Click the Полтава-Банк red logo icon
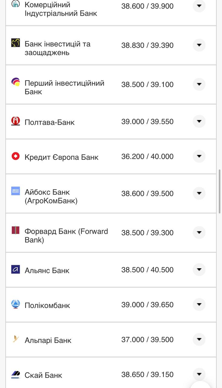The image size is (222, 388). (x=15, y=121)
